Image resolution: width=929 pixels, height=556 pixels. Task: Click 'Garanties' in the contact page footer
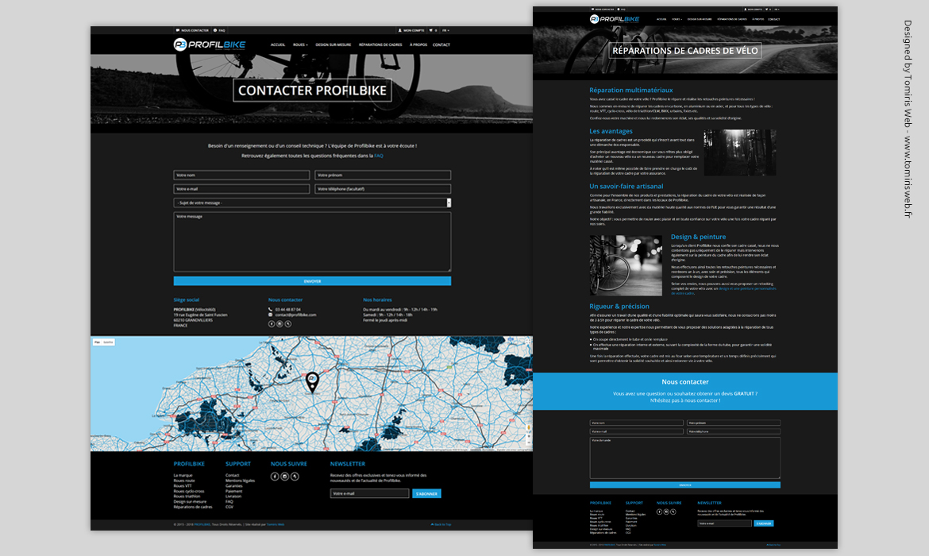coord(234,486)
